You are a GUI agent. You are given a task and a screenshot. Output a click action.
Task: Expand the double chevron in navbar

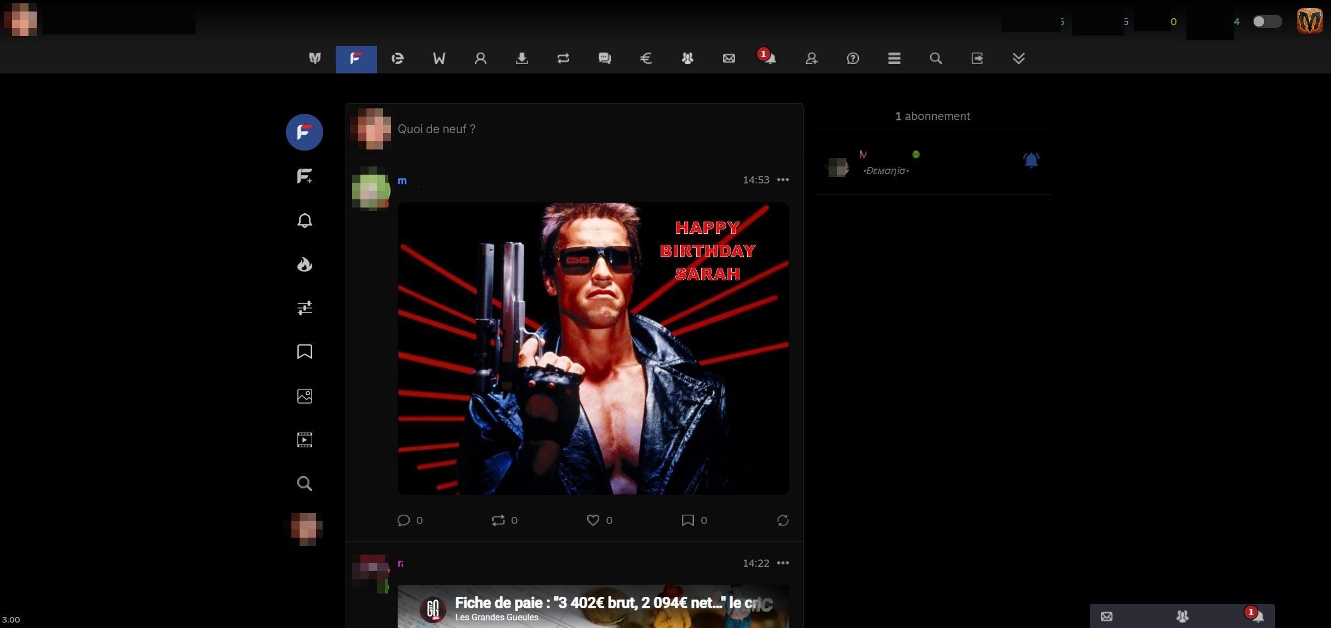coord(1018,59)
